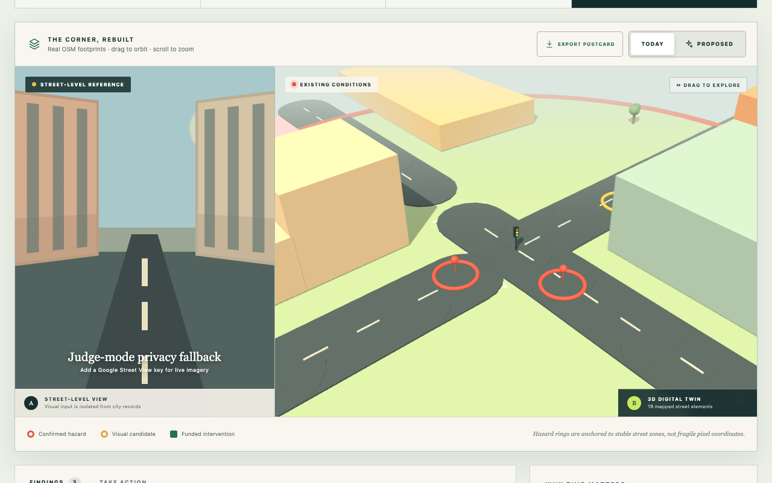Click the Drag to Explore badge
This screenshot has height=483, width=772.
[708, 85]
